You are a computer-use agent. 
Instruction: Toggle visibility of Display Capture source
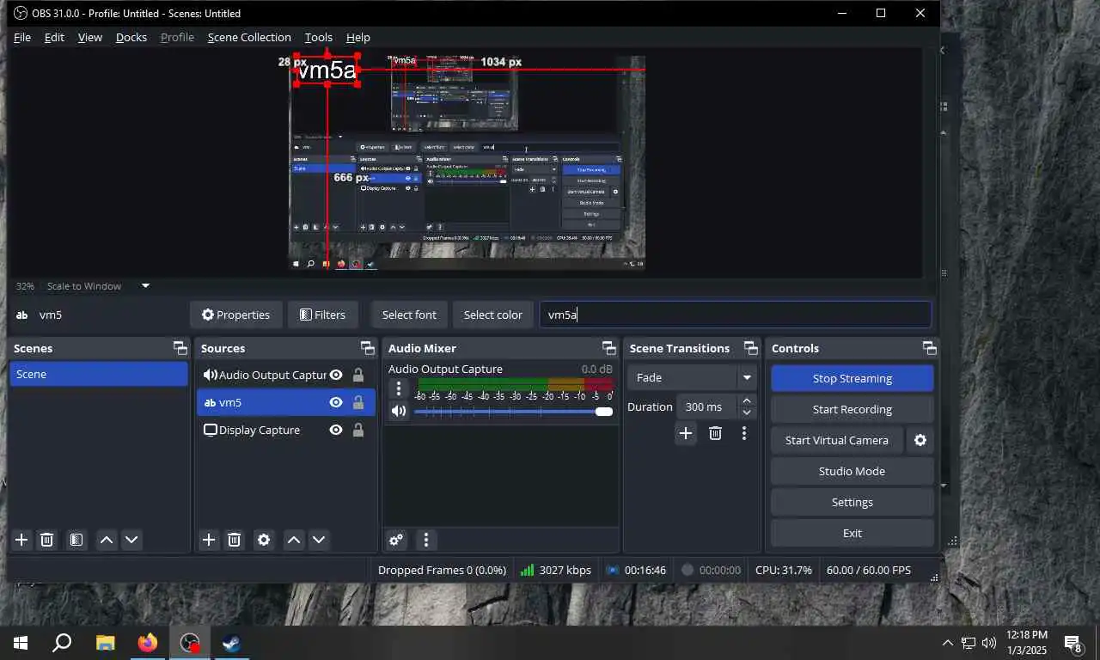336,430
